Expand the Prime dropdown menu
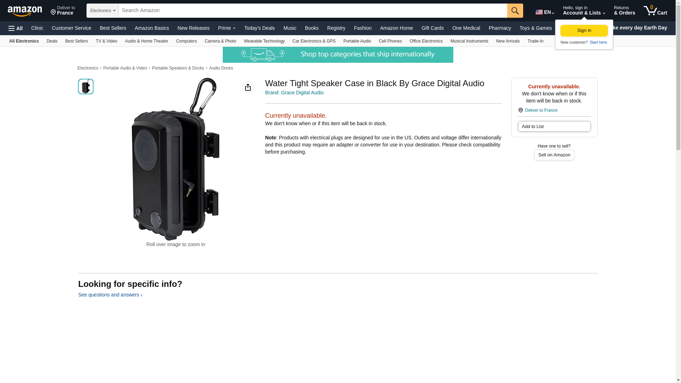The height and width of the screenshot is (383, 681). pyautogui.click(x=227, y=28)
